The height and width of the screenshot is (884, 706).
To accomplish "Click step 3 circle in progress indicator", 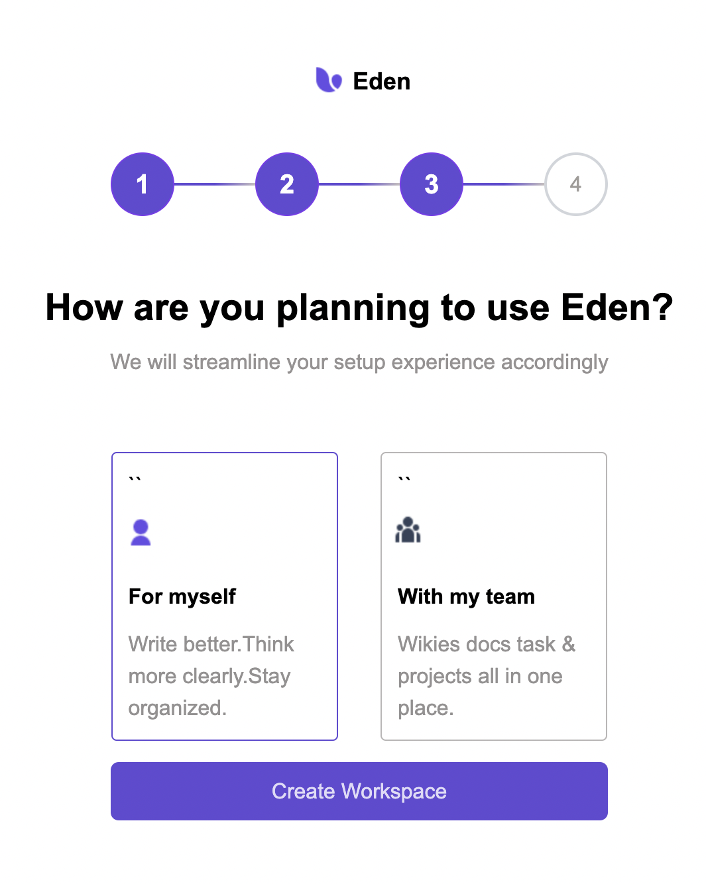I will coord(431,184).
